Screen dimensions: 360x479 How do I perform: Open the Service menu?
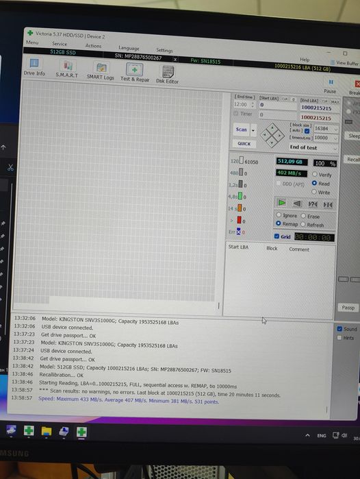59,44
